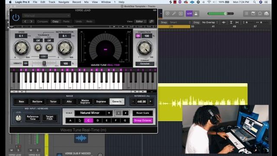The height and width of the screenshot is (156, 277).
Task: Open the Navigate menu
Action: 64,2
